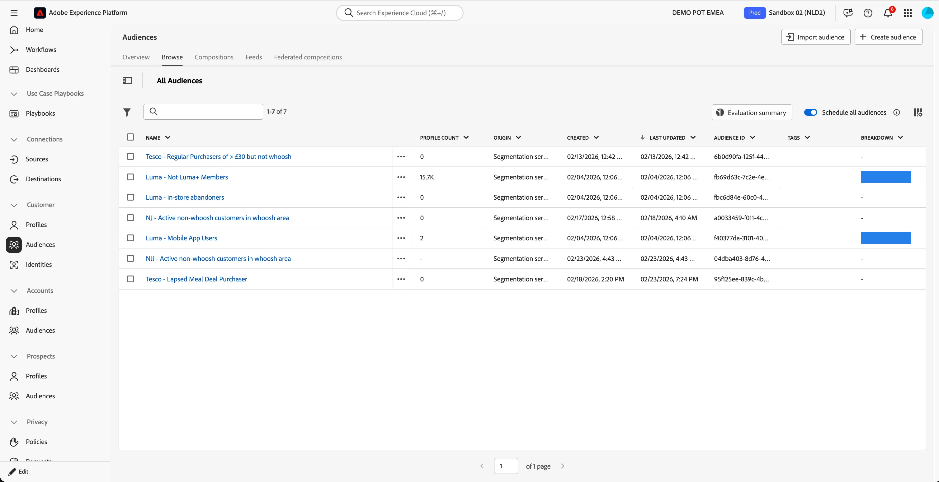
Task: Select the checkbox for NJ - Active non-whoosh customers
Action: 130,218
